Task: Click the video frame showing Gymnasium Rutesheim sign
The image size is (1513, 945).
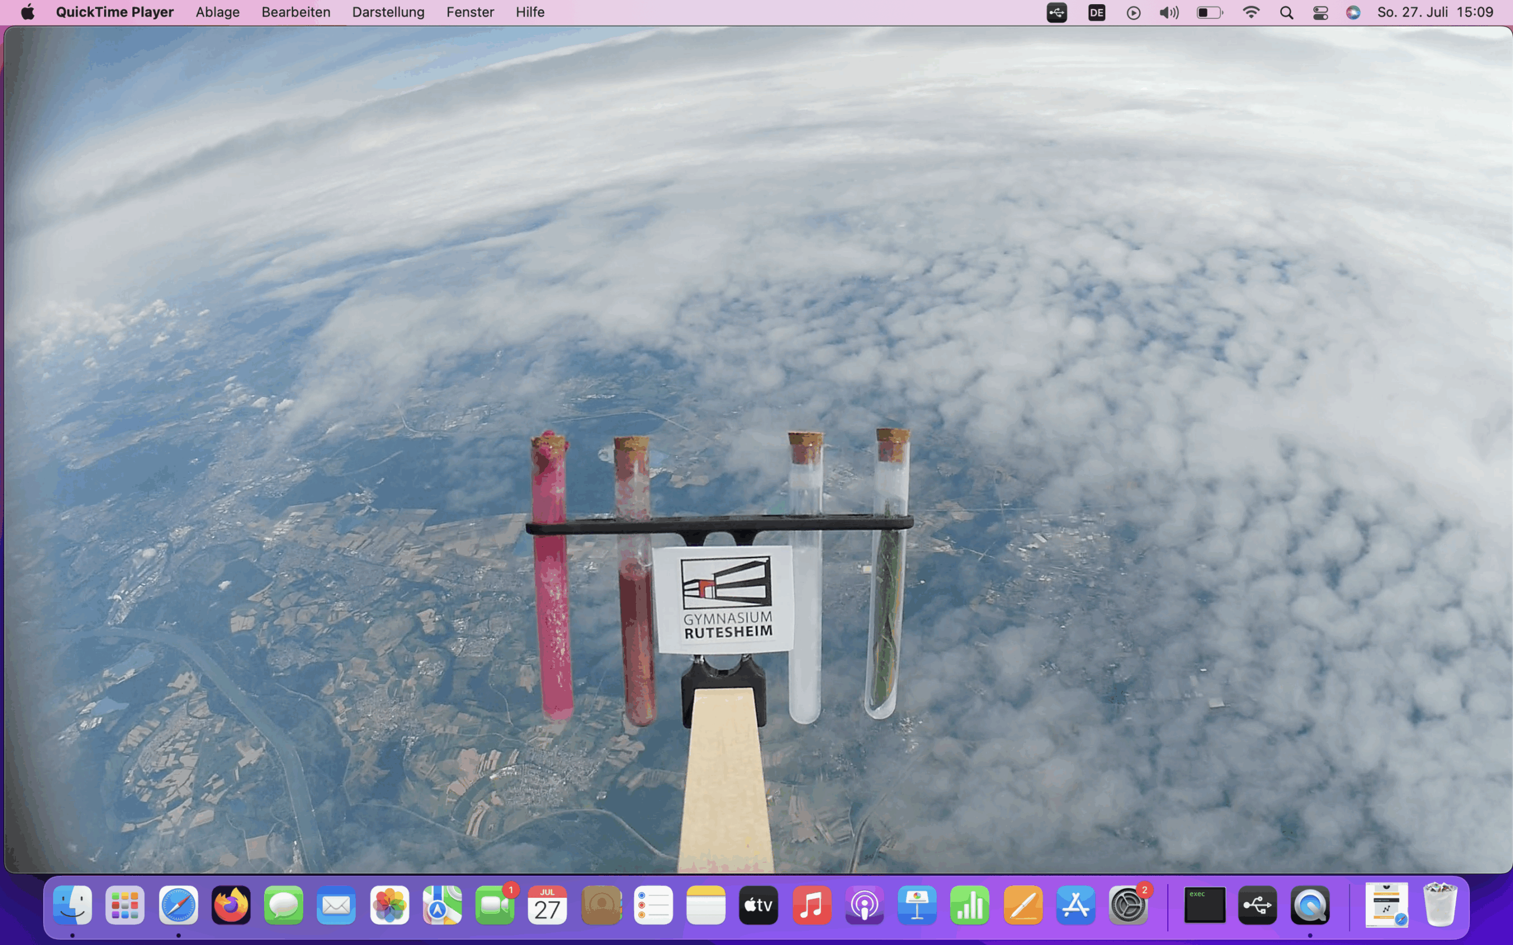Action: [725, 599]
